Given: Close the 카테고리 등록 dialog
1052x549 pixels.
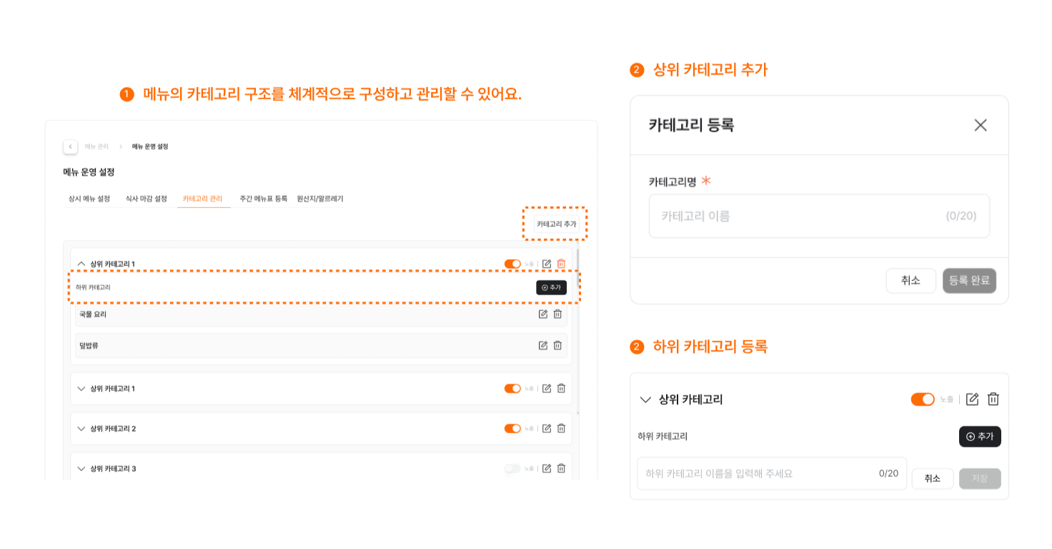Looking at the screenshot, I should (981, 125).
